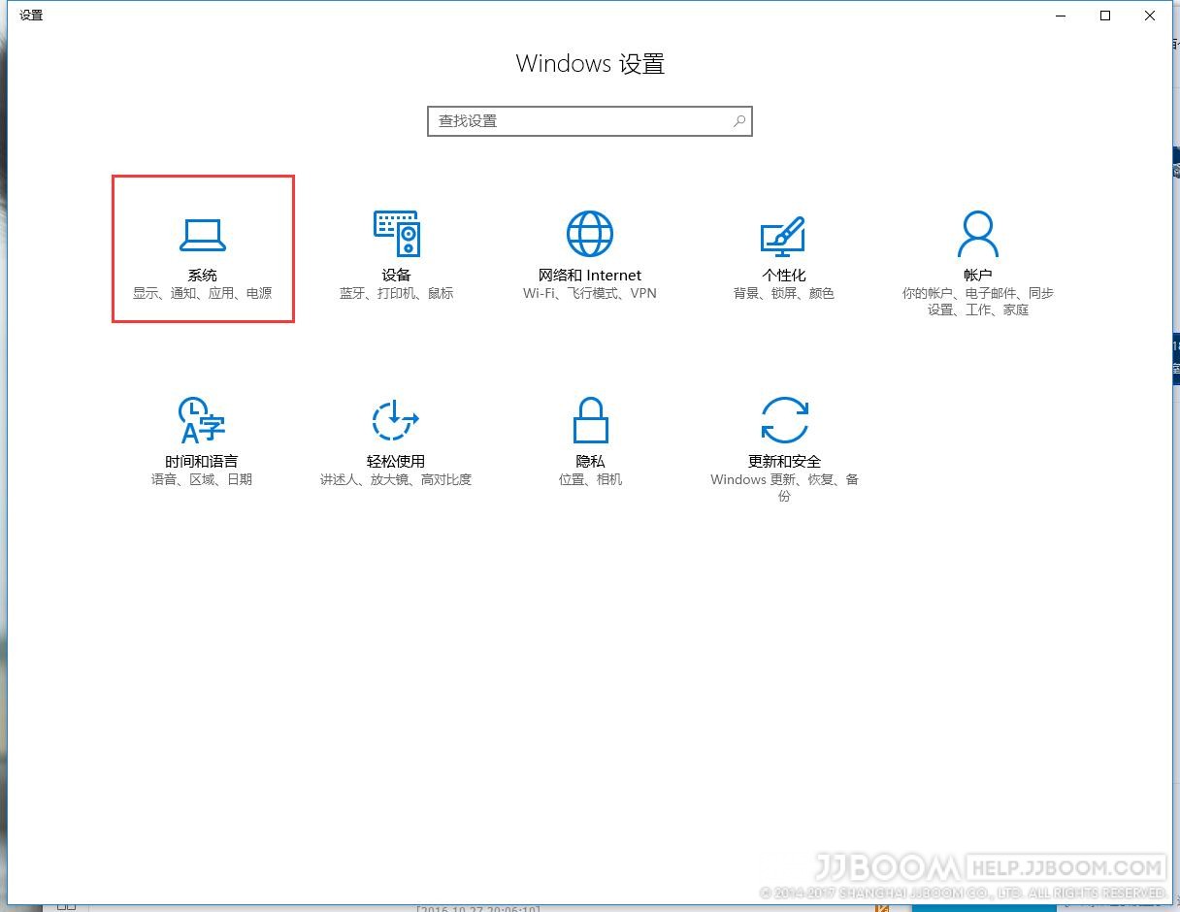Open the 系统 (System) settings icon
The height and width of the screenshot is (912, 1180).
coord(202,233)
